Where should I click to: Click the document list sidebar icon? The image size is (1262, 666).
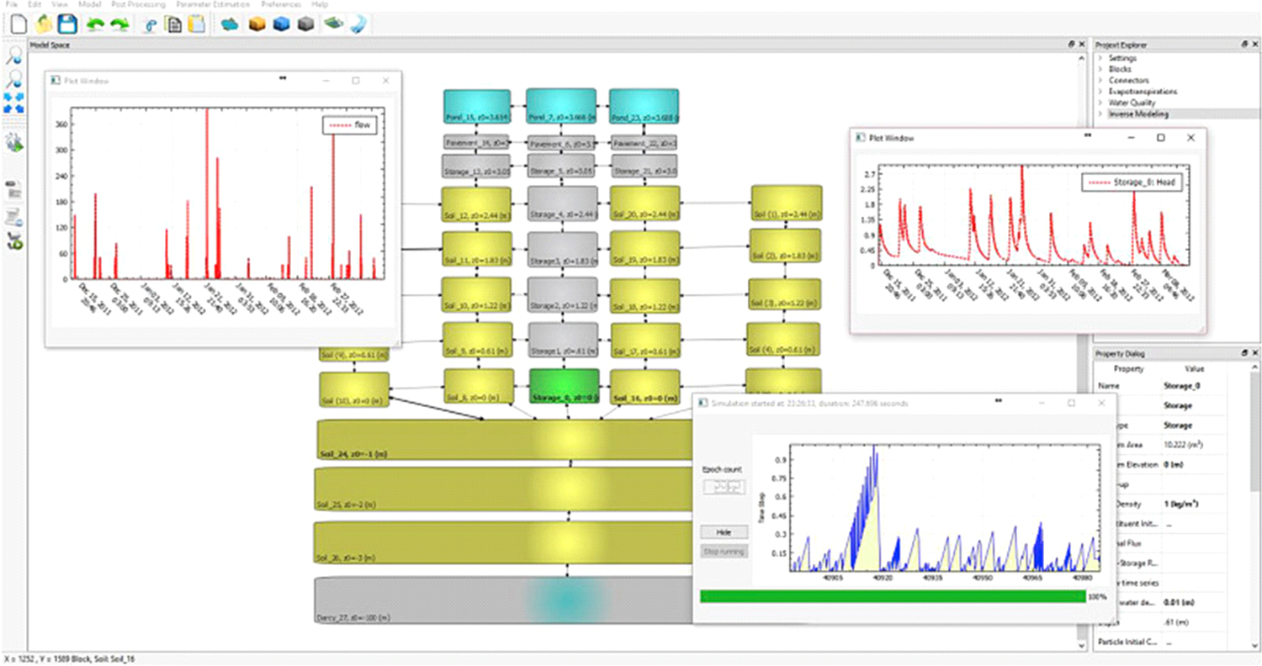click(14, 192)
